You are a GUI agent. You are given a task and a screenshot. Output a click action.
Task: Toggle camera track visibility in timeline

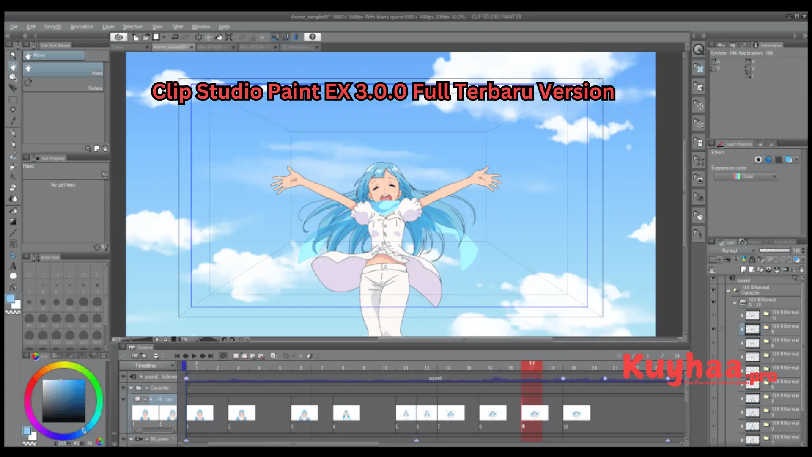[123, 439]
